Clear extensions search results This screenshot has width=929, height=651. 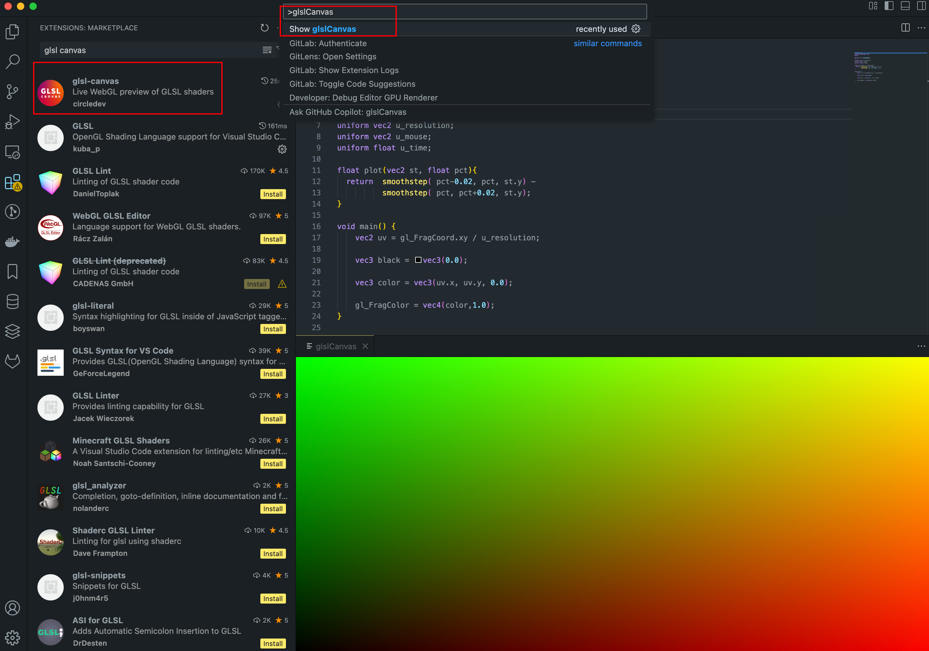267,50
